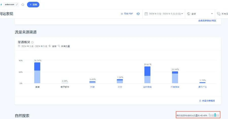The width and height of the screenshot is (228, 119).
Task: Open the graduation cap learning icon
Action: click(x=138, y=14)
